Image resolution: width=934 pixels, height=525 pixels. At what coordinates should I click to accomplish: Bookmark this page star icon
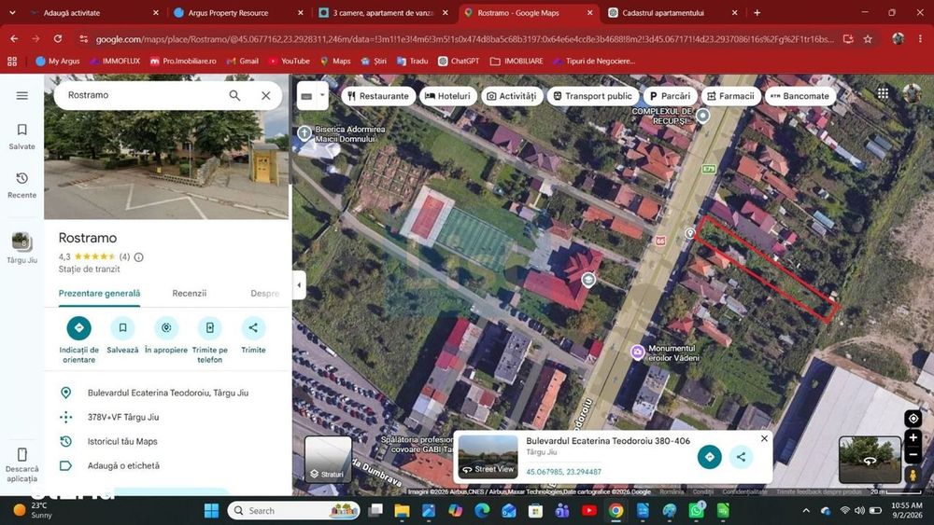pyautogui.click(x=868, y=38)
